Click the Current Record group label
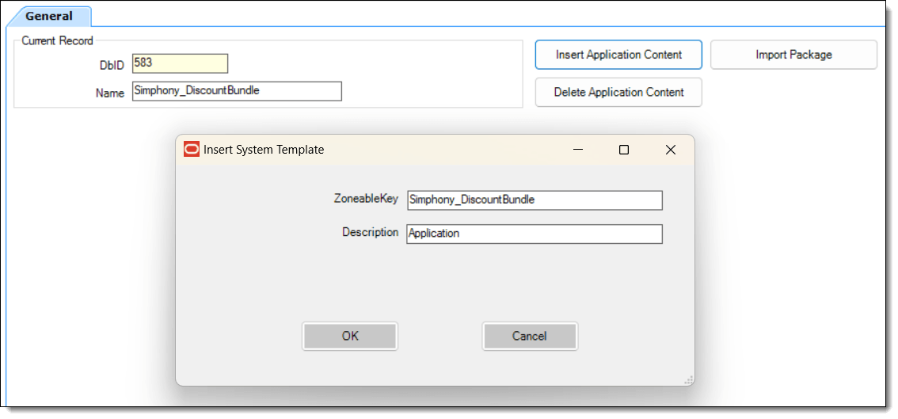Image resolution: width=898 pixels, height=419 pixels. (x=57, y=40)
